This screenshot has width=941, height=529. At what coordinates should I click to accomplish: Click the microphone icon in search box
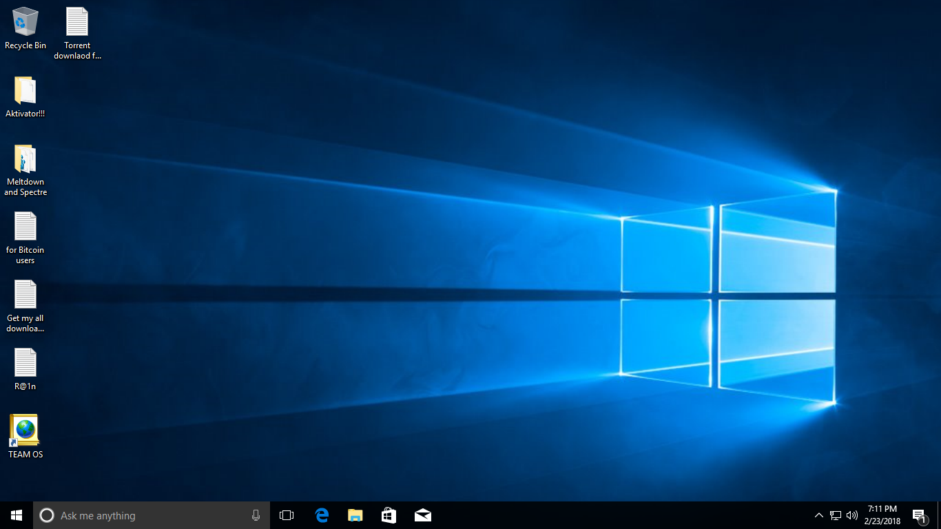pos(256,515)
